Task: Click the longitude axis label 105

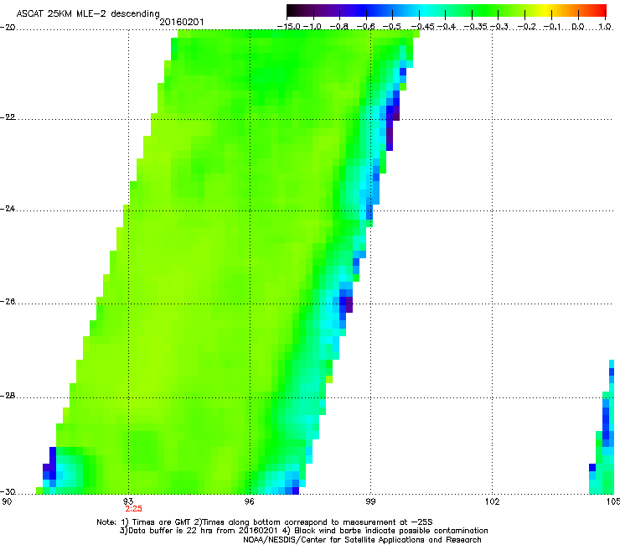Action: point(613,502)
